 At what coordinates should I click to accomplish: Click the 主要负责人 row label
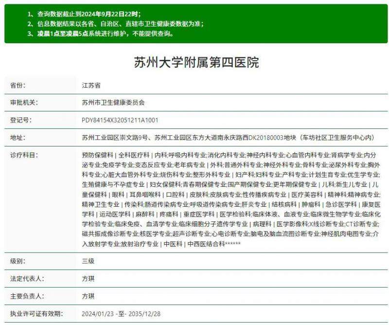pyautogui.click(x=27, y=295)
